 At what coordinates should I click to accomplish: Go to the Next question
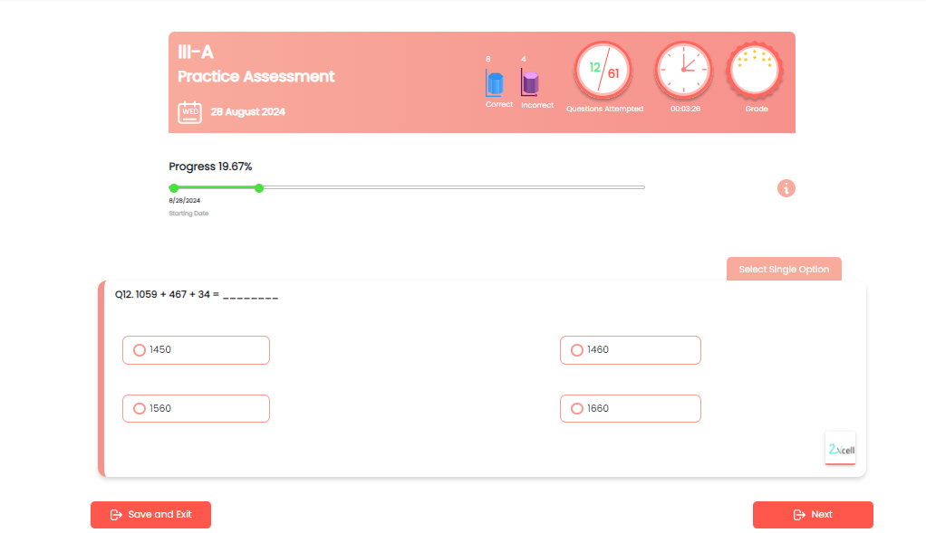(x=813, y=515)
